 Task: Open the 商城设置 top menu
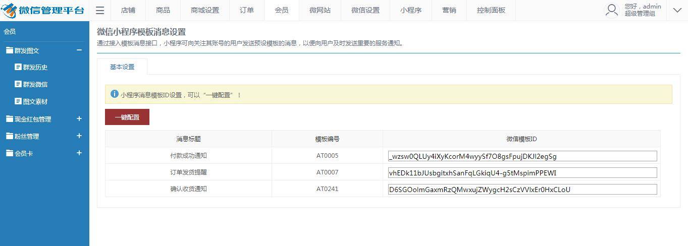pyautogui.click(x=205, y=10)
